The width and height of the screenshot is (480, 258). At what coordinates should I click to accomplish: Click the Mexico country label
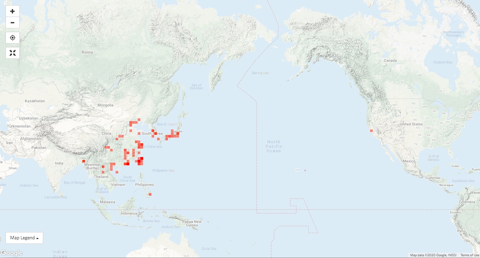(408, 162)
